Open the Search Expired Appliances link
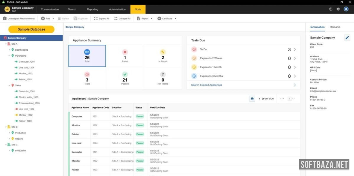 pyautogui.click(x=207, y=85)
